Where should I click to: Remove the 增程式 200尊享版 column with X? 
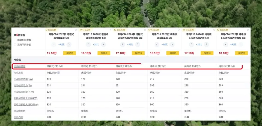(x=76, y=30)
